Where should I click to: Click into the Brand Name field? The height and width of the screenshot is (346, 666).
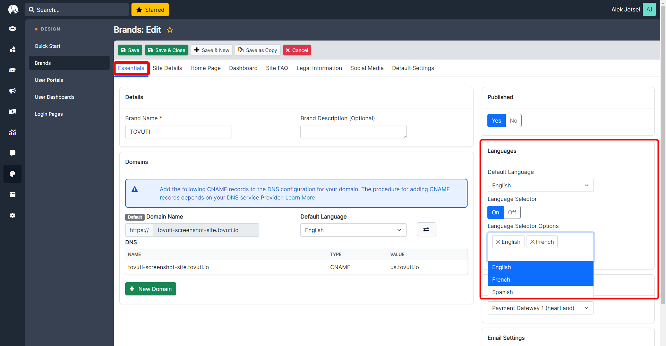(x=178, y=132)
